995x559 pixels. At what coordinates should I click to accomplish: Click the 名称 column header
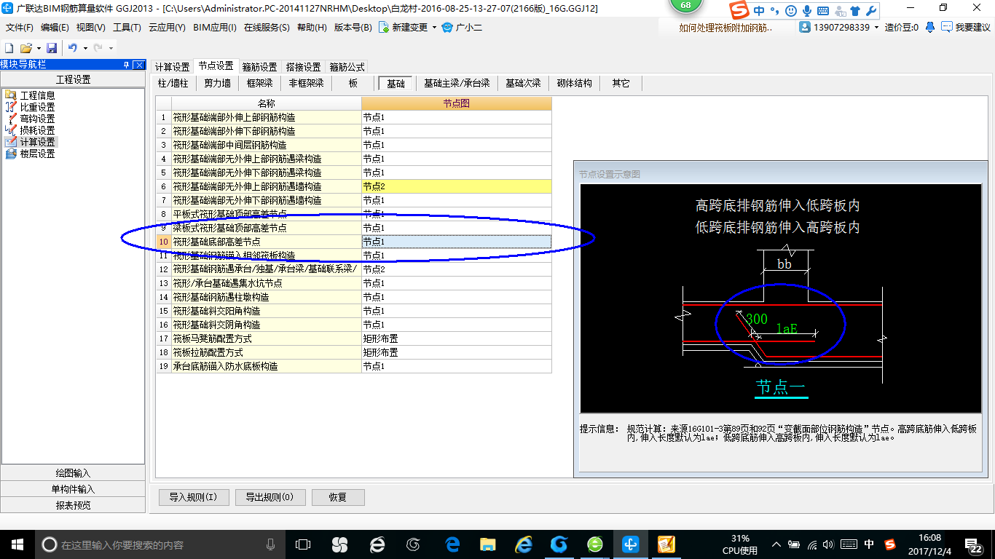(267, 103)
